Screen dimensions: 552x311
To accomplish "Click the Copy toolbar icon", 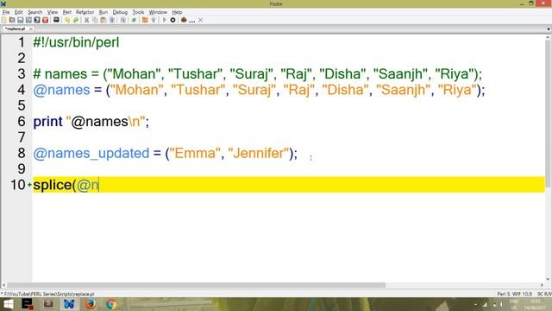I will coord(95,20).
